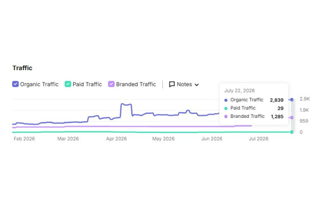
Task: Select the May 2026 axis label
Action: [163, 139]
